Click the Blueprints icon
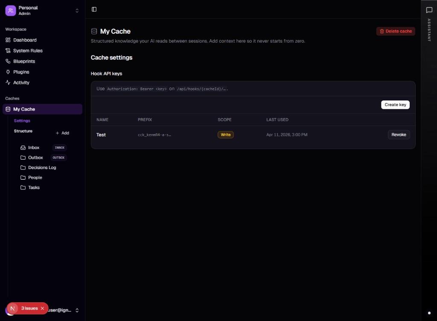The height and width of the screenshot is (321, 437). [8, 61]
